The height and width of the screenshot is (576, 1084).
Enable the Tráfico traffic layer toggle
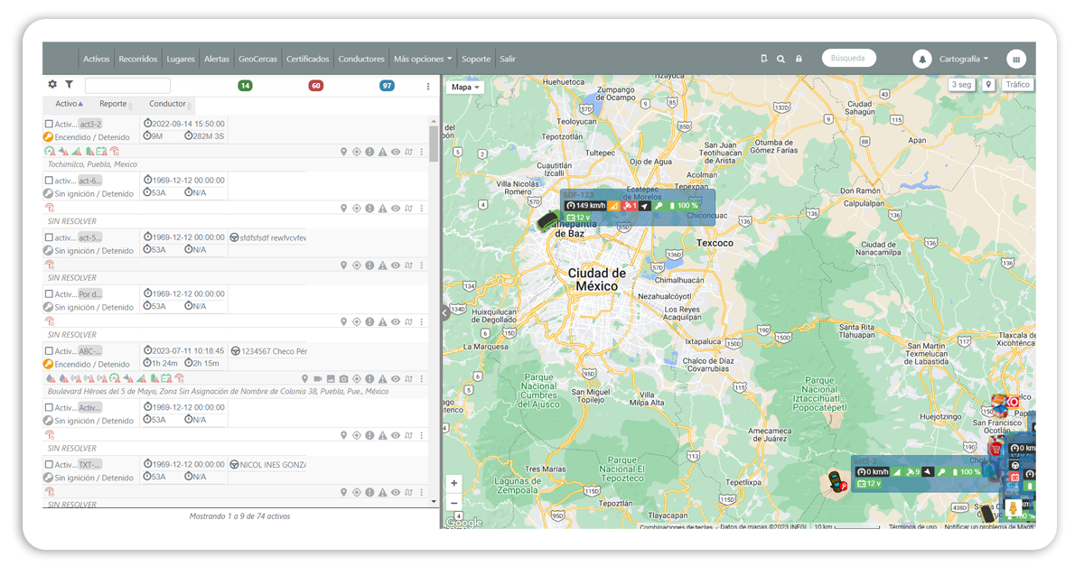click(x=1017, y=84)
